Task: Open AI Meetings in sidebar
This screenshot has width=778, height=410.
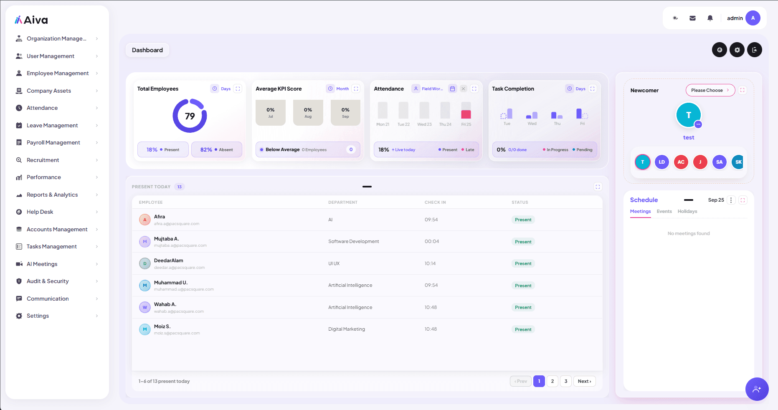Action: click(x=57, y=264)
